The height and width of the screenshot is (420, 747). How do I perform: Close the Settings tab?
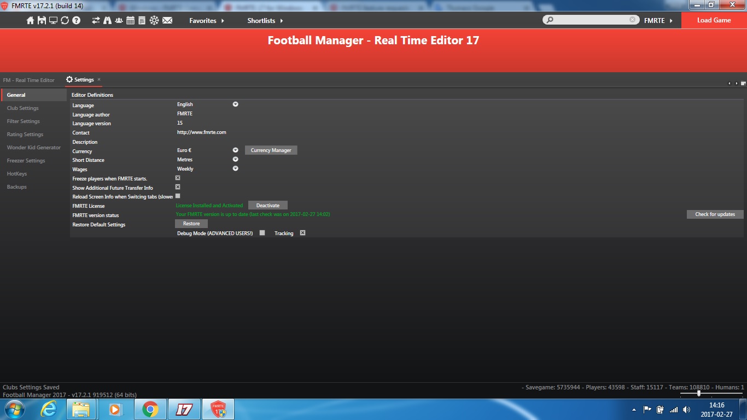tap(99, 79)
